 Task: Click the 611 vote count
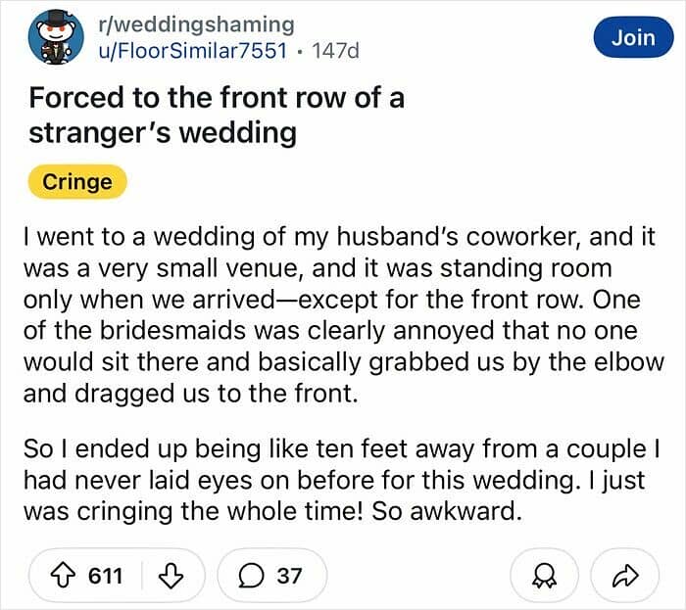106,576
